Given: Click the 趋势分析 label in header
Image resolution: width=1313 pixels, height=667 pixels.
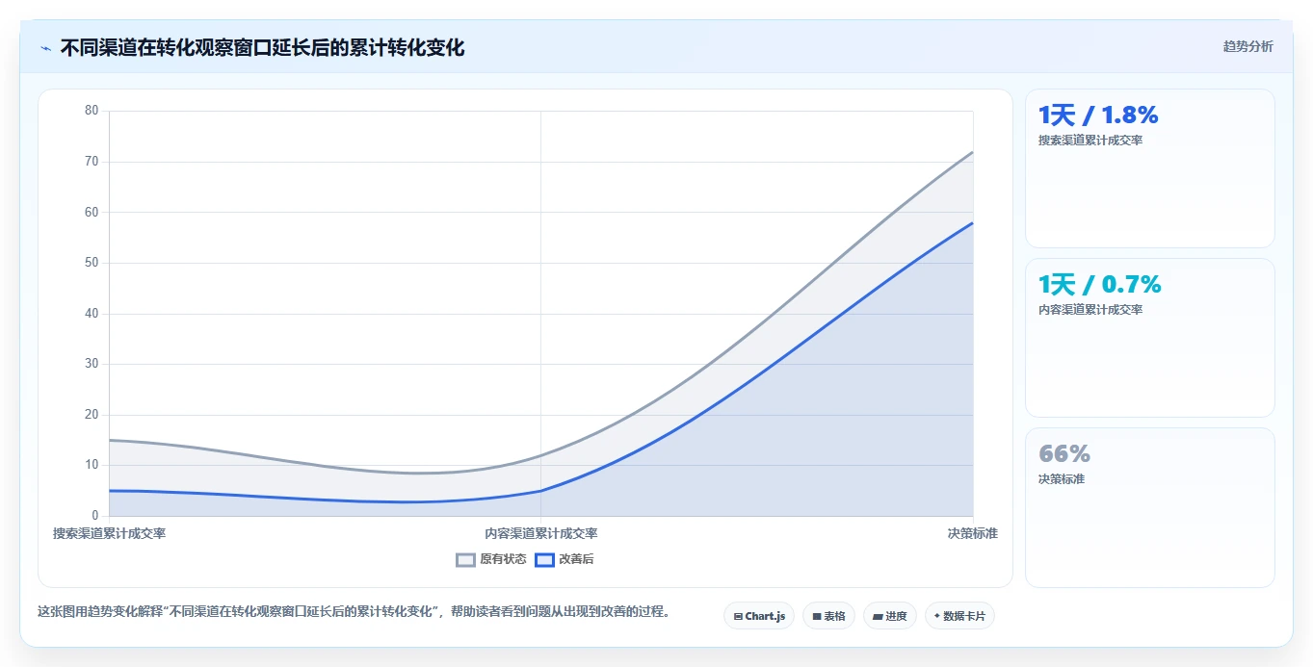Looking at the screenshot, I should tap(1247, 46).
